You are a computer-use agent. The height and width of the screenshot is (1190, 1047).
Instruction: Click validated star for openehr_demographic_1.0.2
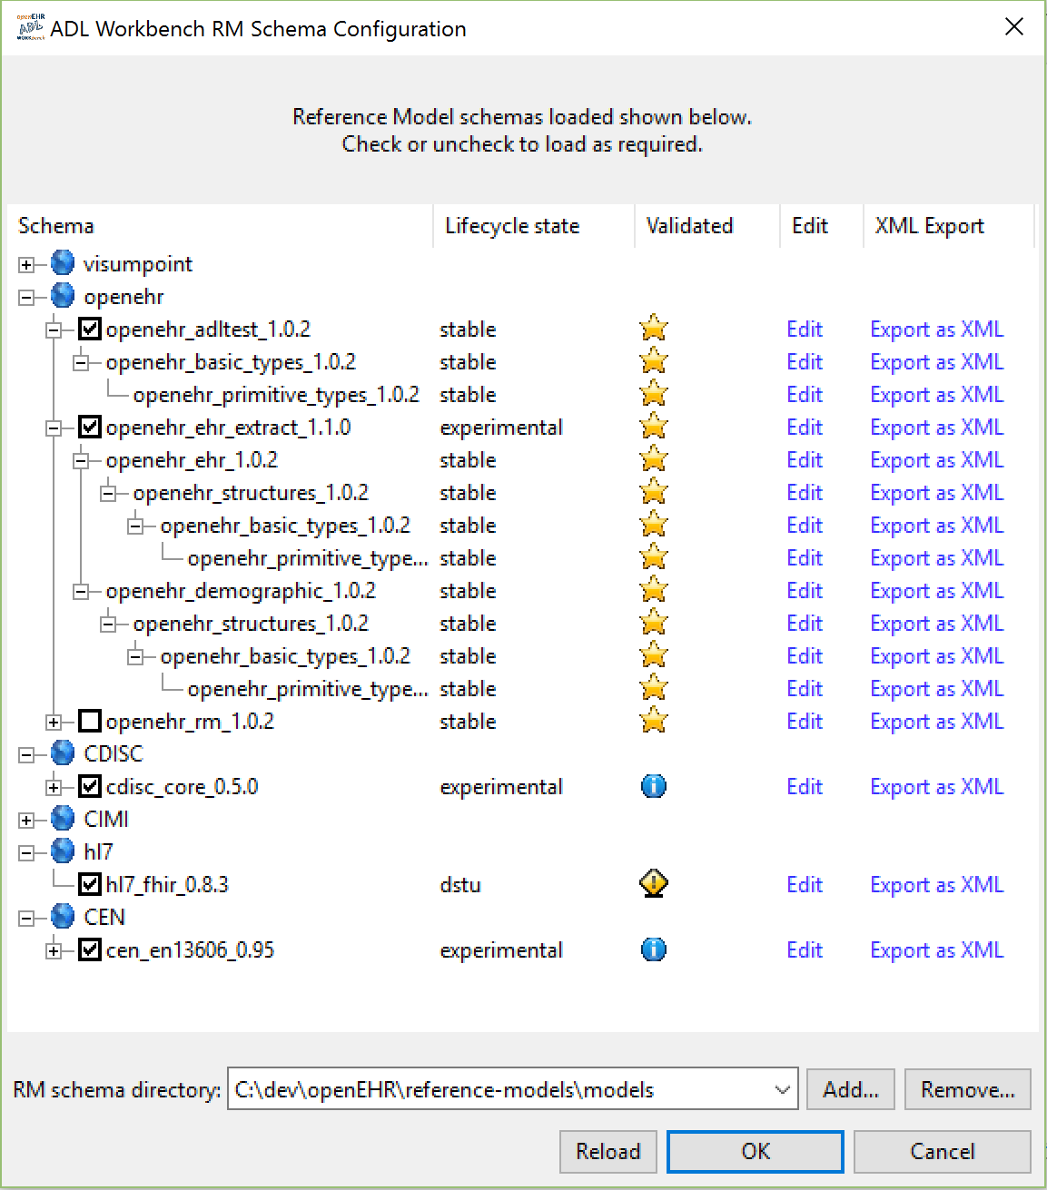tap(654, 590)
